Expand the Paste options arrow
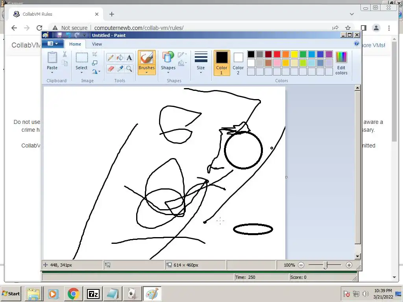 point(52,72)
